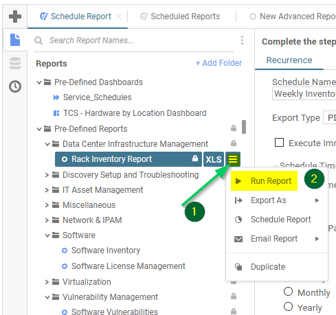336x315 pixels.
Task: Expand Network & IPAM folder
Action: coord(47,220)
